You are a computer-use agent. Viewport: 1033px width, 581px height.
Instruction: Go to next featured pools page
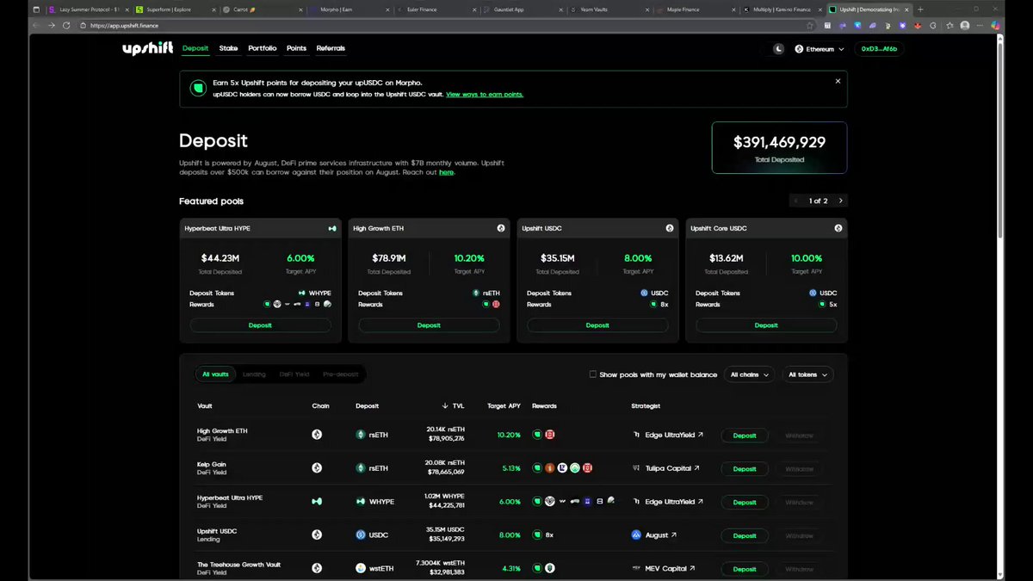(840, 201)
